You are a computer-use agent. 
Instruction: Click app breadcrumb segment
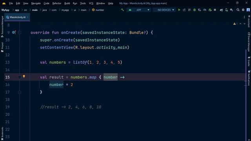click(x=17, y=10)
